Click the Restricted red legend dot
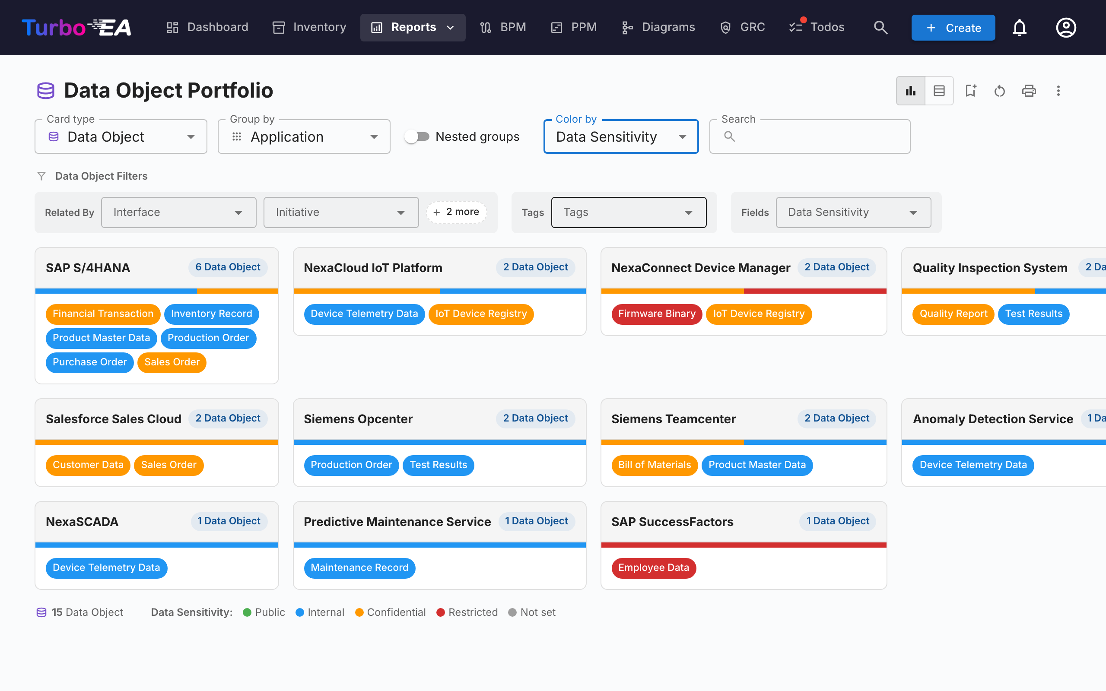Screen dimensions: 1106x691 (x=441, y=612)
